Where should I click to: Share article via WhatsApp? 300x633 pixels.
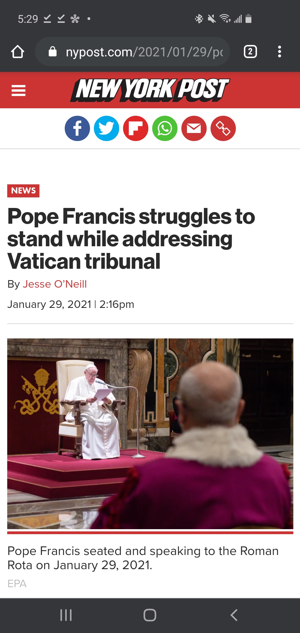click(x=165, y=128)
